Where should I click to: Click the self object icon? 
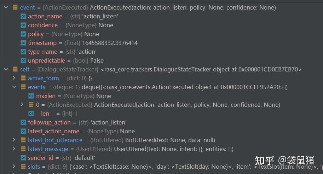15,69
